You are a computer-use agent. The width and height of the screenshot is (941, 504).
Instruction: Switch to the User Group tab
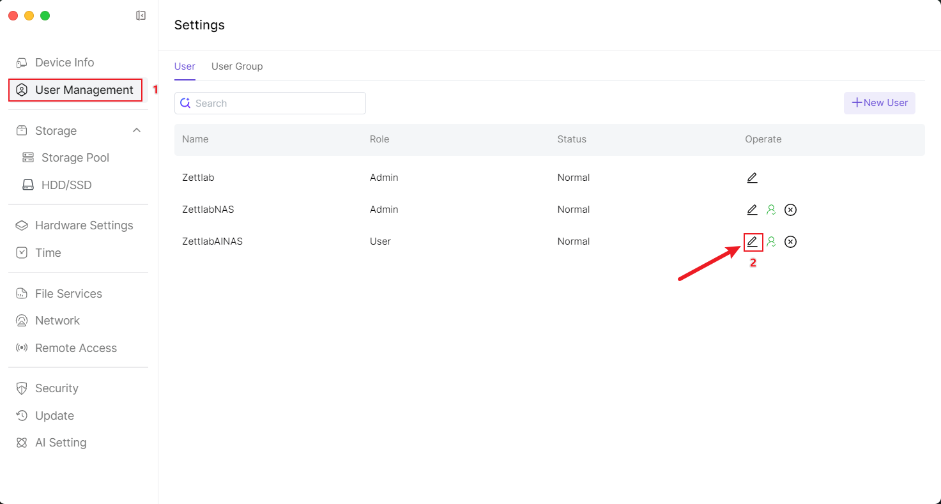(237, 66)
